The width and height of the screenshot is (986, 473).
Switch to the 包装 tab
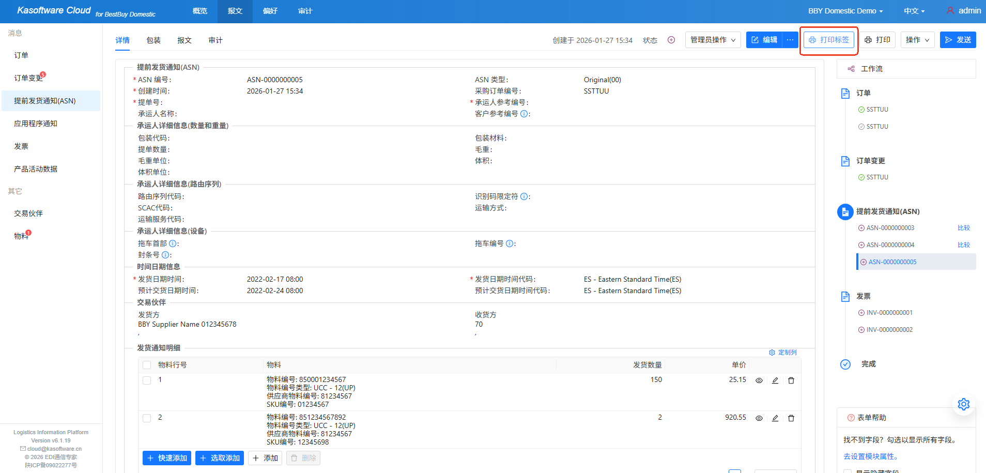(153, 40)
